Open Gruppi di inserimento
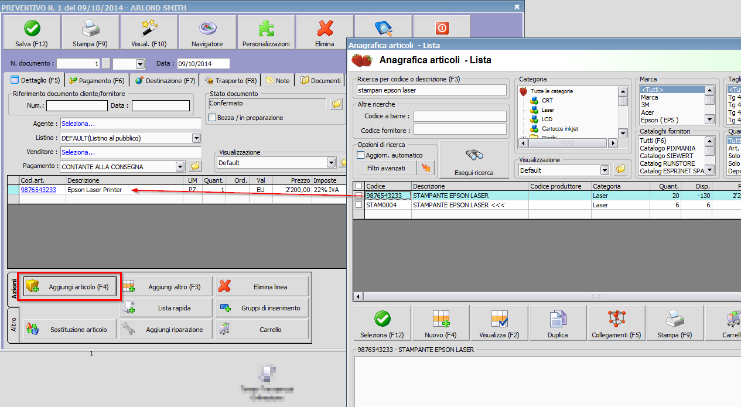The image size is (741, 407). tap(262, 308)
